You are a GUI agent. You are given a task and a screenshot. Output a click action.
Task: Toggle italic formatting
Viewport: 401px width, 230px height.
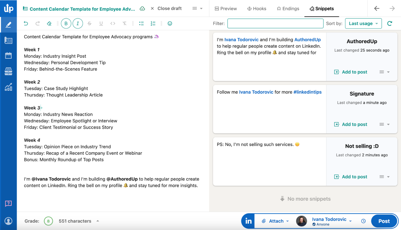click(78, 23)
